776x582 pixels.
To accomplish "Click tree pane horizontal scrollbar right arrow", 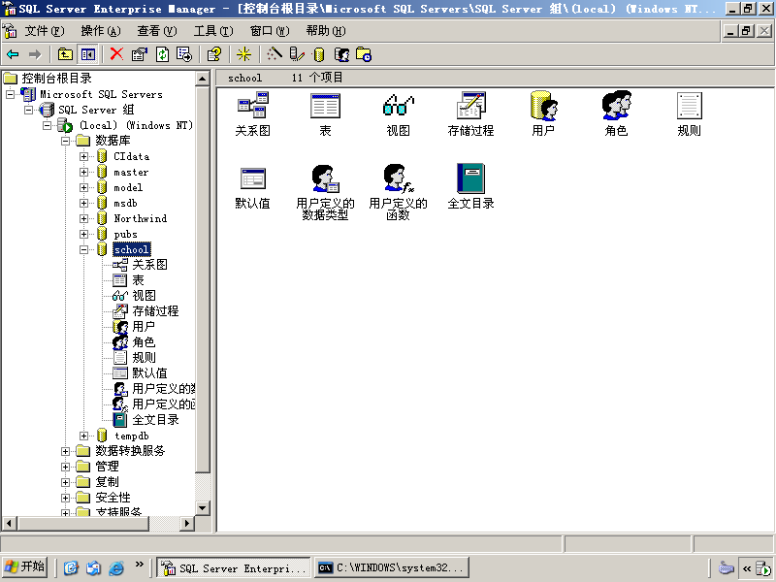I will [186, 523].
